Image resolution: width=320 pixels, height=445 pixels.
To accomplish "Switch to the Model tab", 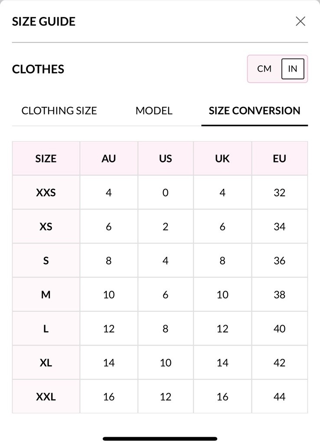I will coord(154,111).
